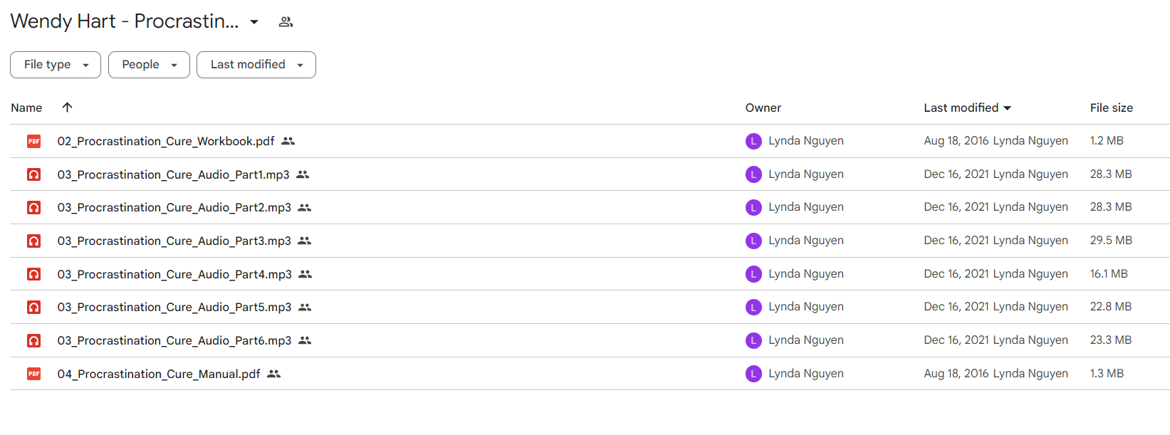Screen dimensions: 1170x435
Task: Click shared icon next to Audio_Part2.mp3
Action: 305,208
